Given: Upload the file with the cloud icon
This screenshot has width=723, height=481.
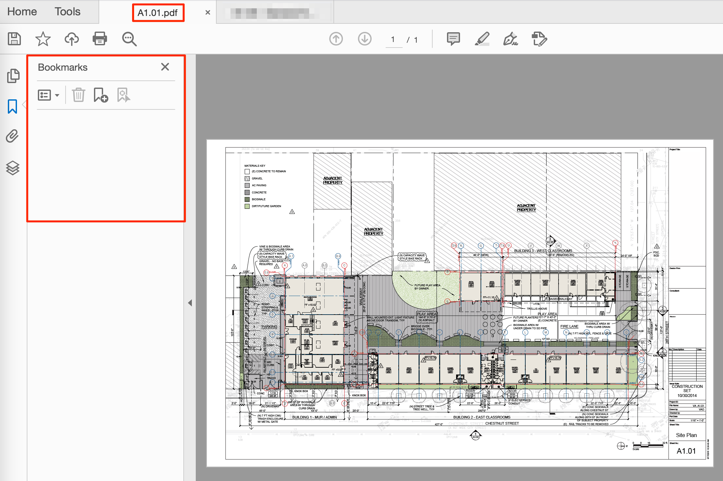Looking at the screenshot, I should (71, 39).
